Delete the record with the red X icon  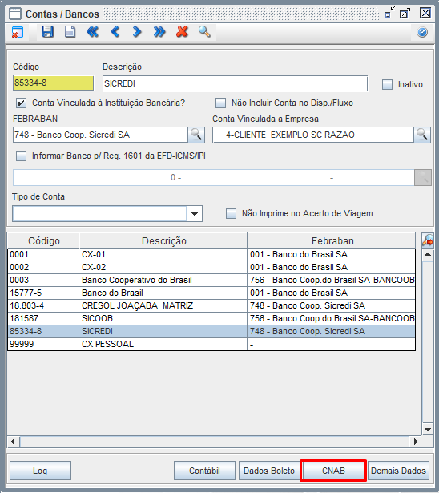(182, 32)
